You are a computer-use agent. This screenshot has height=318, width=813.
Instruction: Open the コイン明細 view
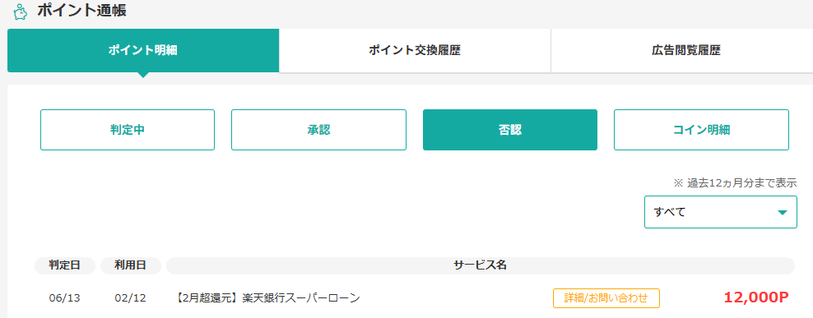(x=702, y=130)
